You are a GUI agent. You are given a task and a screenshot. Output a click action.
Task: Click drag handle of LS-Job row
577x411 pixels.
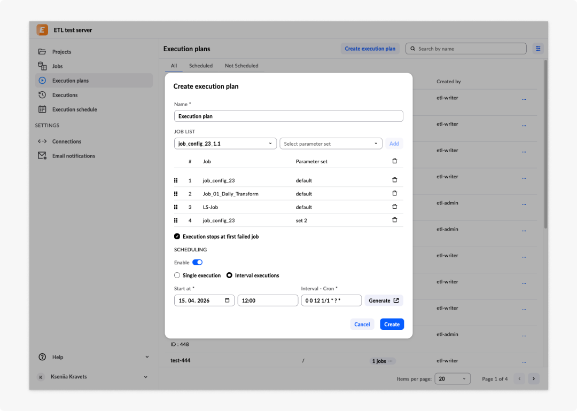pos(176,207)
